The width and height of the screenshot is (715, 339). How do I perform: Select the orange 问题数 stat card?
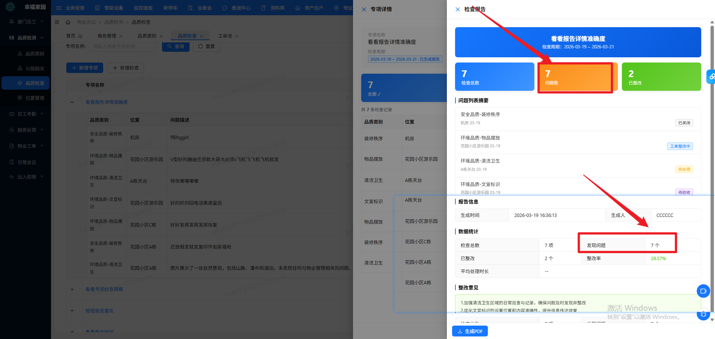(575, 77)
